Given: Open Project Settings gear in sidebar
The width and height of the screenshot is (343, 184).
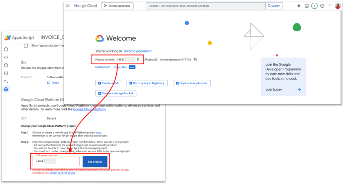Looking at the screenshot, I should point(6,89).
